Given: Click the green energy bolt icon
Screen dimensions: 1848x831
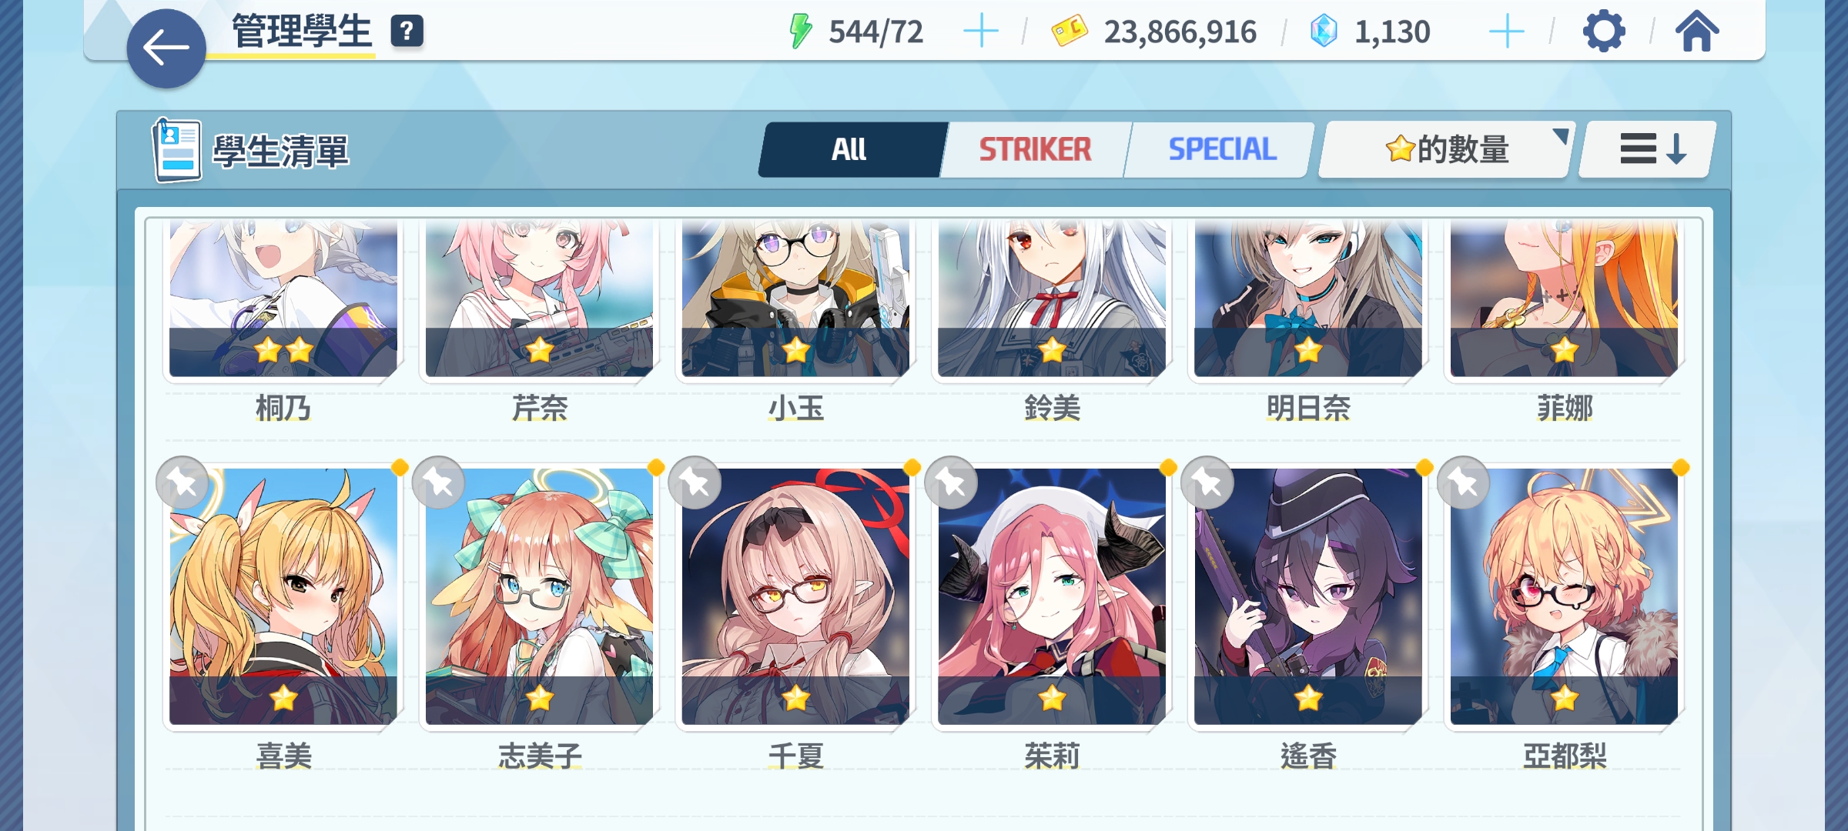Looking at the screenshot, I should (801, 32).
